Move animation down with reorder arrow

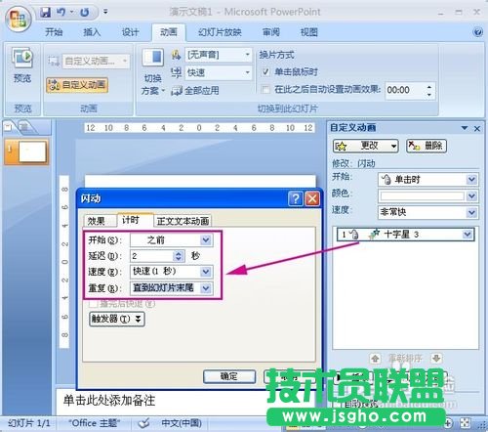(436, 359)
